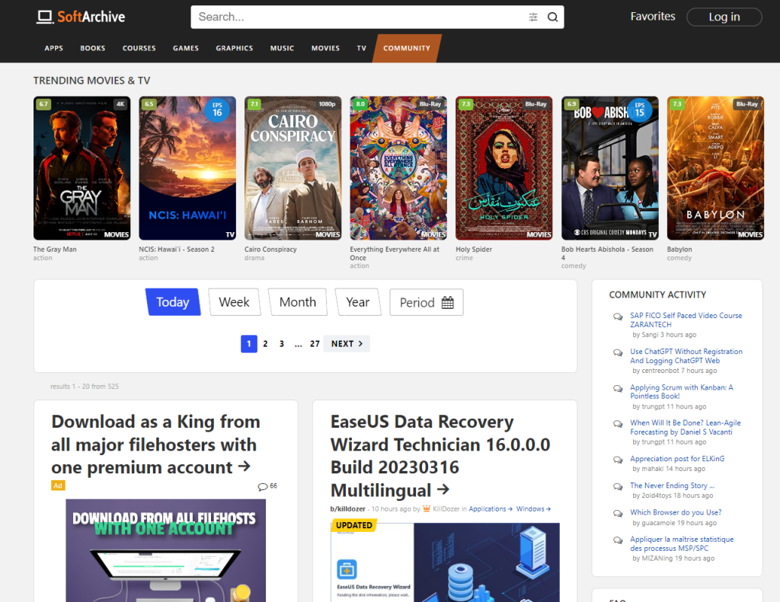Screen dimensions: 780x602
Task: Click chat icon beside The Never Ending Story
Action: coord(618,486)
